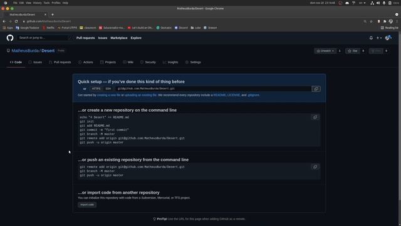The image size is (401, 226).
Task: Open the Chrome profile avatar
Action: (x=390, y=21)
